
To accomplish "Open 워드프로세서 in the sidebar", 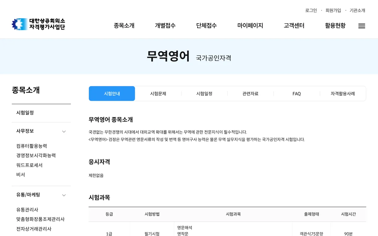I will [x=30, y=165].
